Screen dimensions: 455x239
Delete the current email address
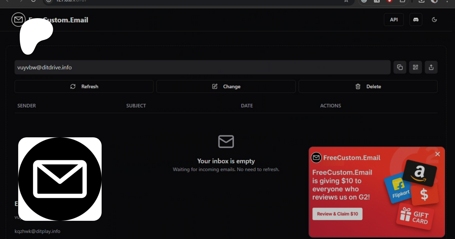(x=368, y=86)
